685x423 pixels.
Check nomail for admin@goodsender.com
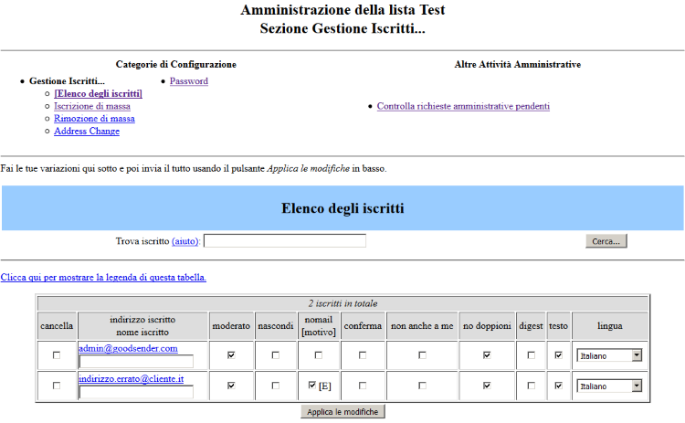click(318, 355)
